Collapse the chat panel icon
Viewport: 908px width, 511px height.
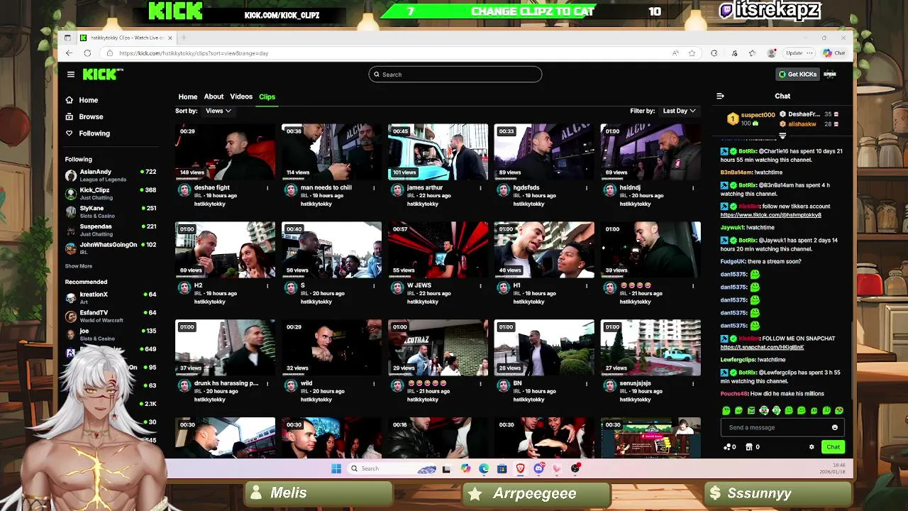720,96
